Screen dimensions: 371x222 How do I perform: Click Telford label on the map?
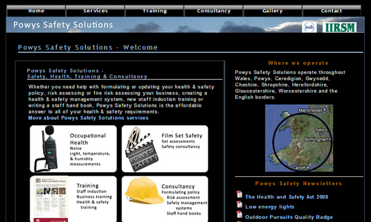tap(320, 130)
